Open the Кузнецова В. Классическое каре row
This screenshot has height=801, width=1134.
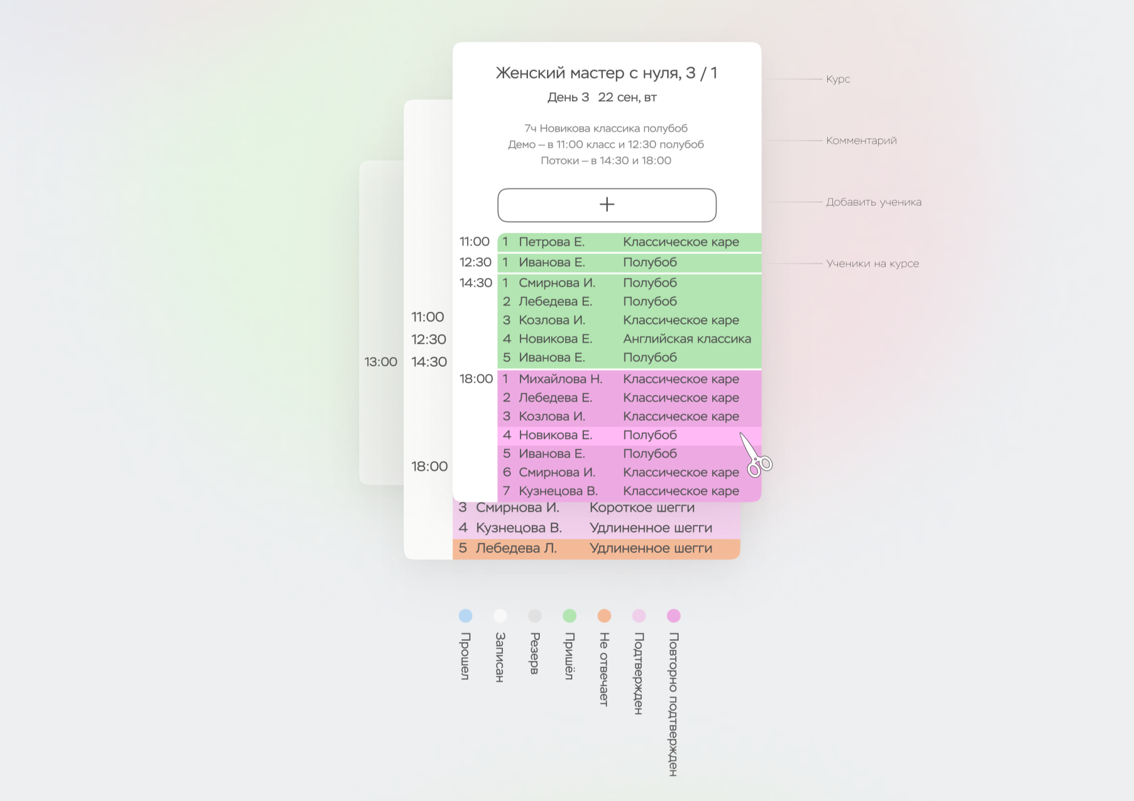pos(628,491)
